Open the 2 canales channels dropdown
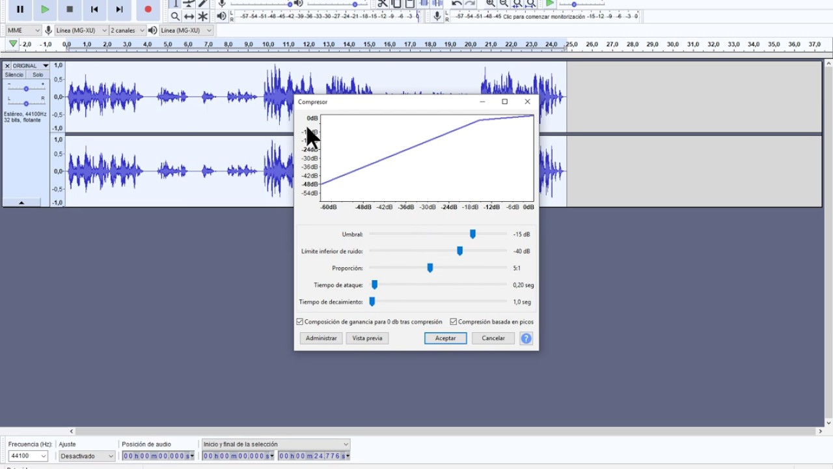This screenshot has height=469, width=833. pos(128,30)
